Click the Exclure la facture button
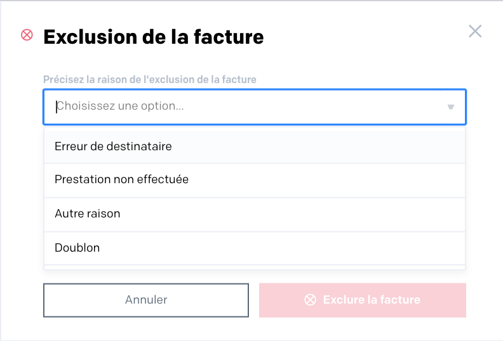 click(x=363, y=300)
